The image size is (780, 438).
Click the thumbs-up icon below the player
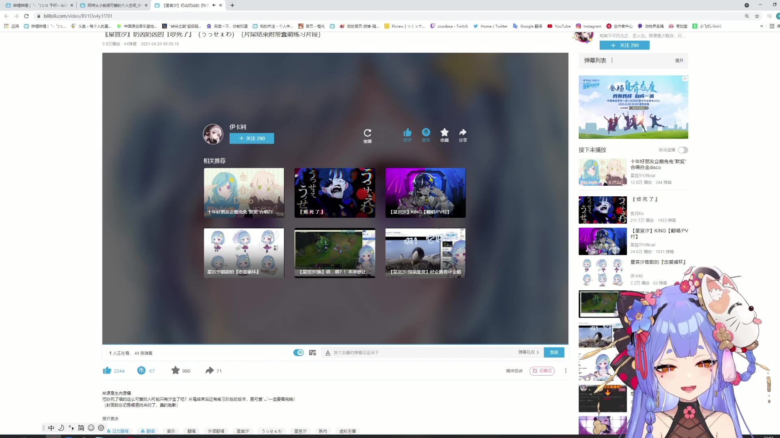pos(107,370)
